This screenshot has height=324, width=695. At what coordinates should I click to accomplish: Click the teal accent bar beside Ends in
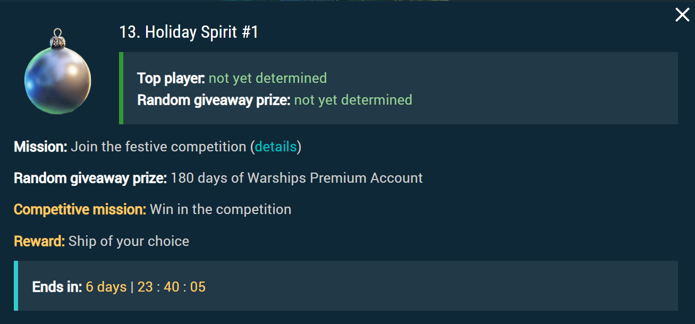coord(16,286)
